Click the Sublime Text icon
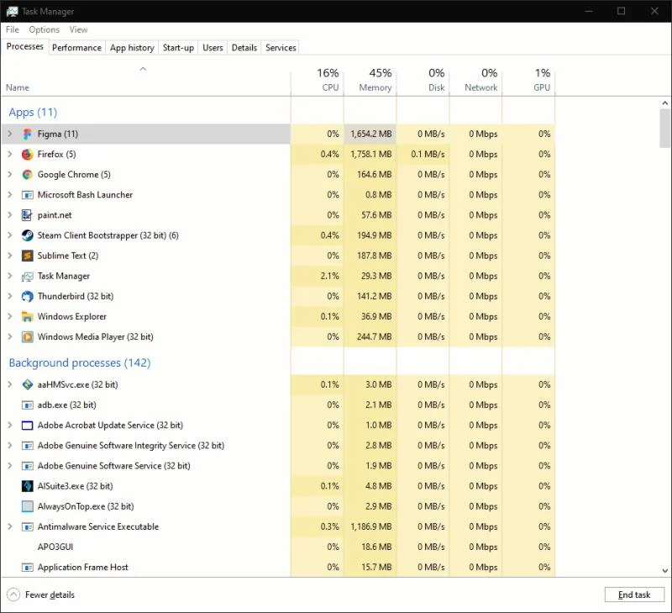 point(28,256)
